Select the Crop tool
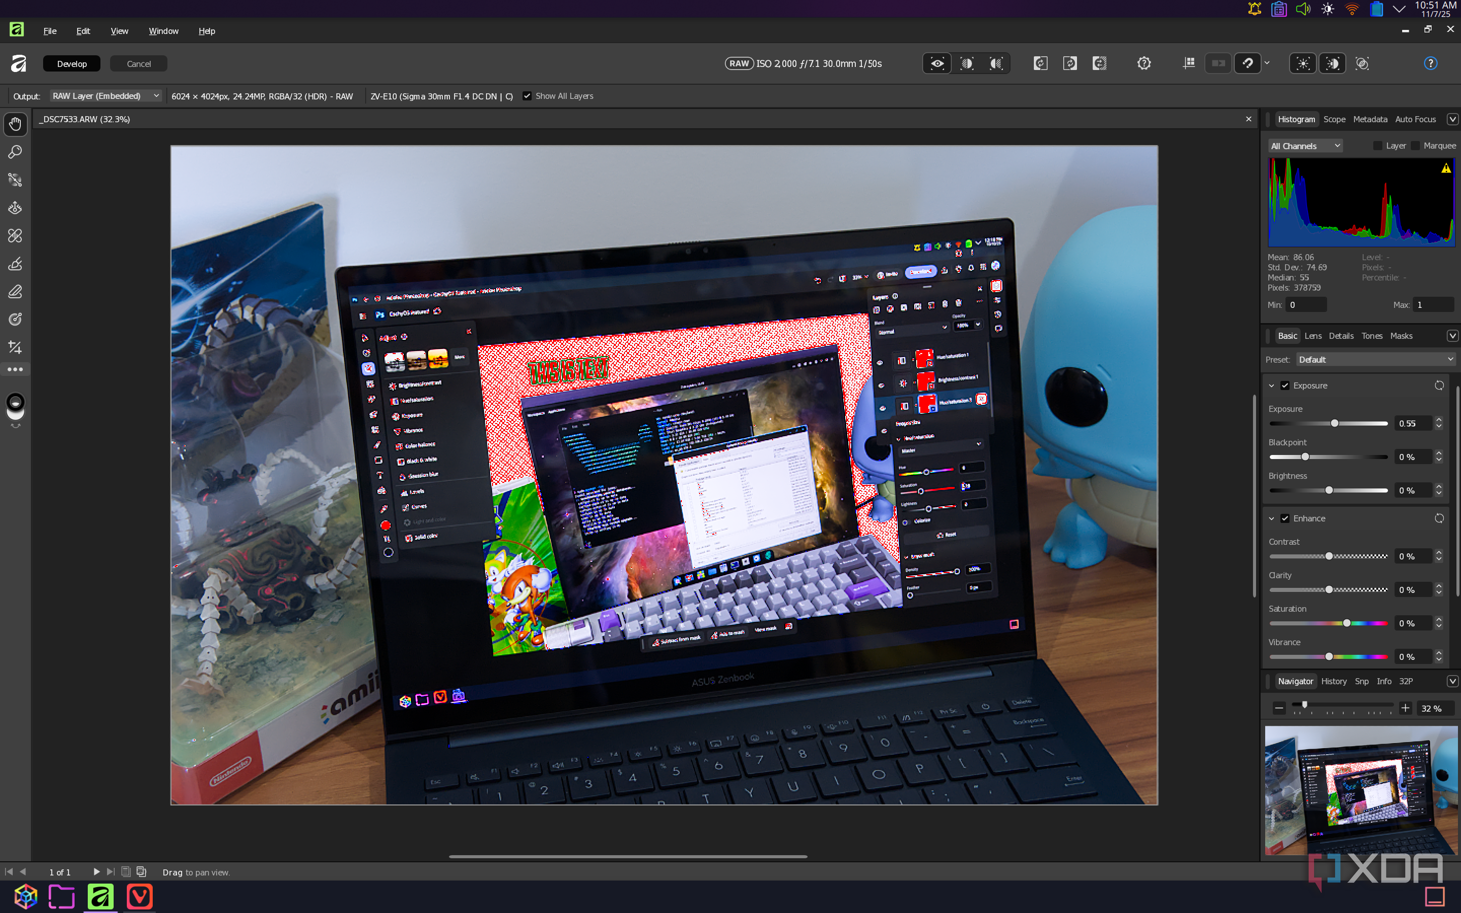Screen dimensions: 1461x913 (15, 347)
